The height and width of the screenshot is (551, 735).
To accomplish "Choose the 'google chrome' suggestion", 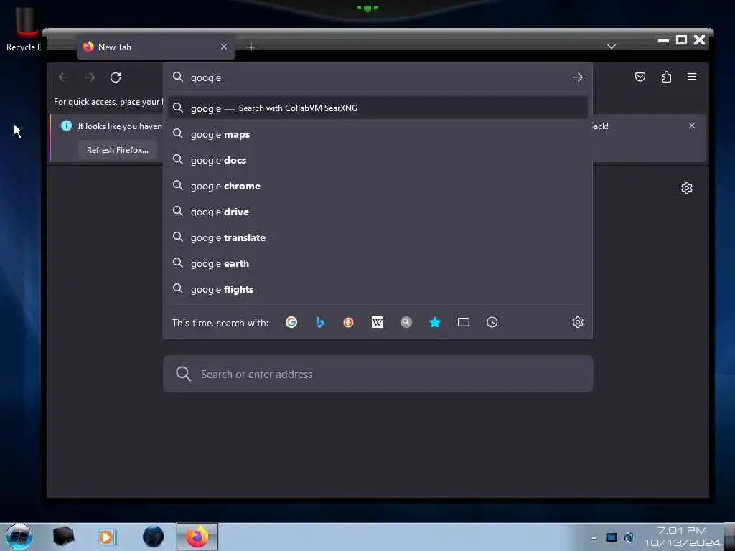I will coord(378,186).
